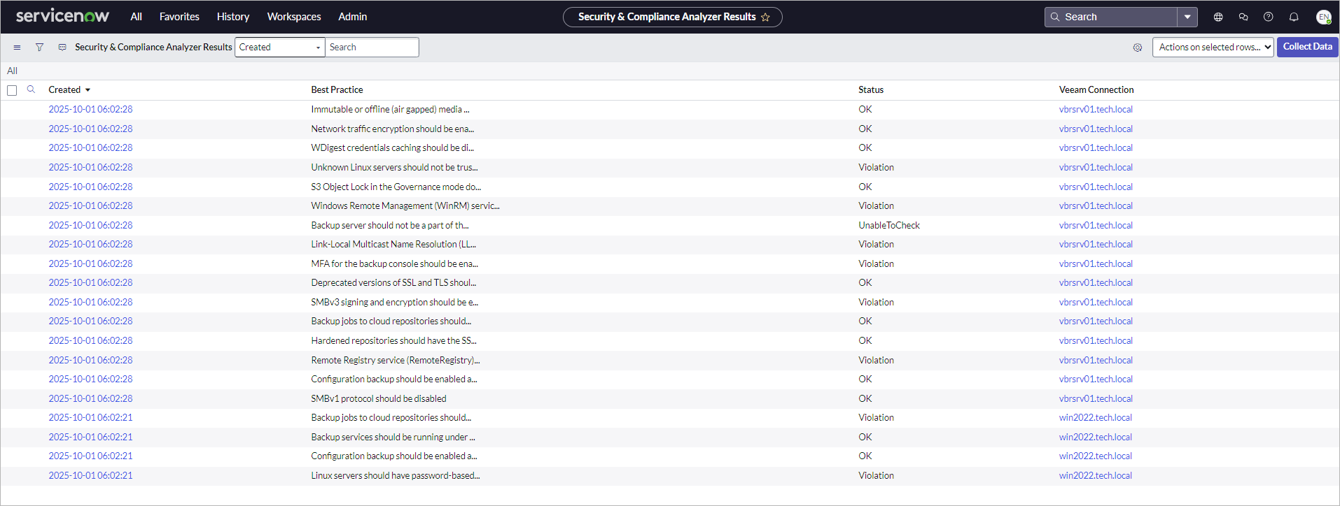Open the History menu
Screen dimensions: 1340x506
[x=233, y=17]
